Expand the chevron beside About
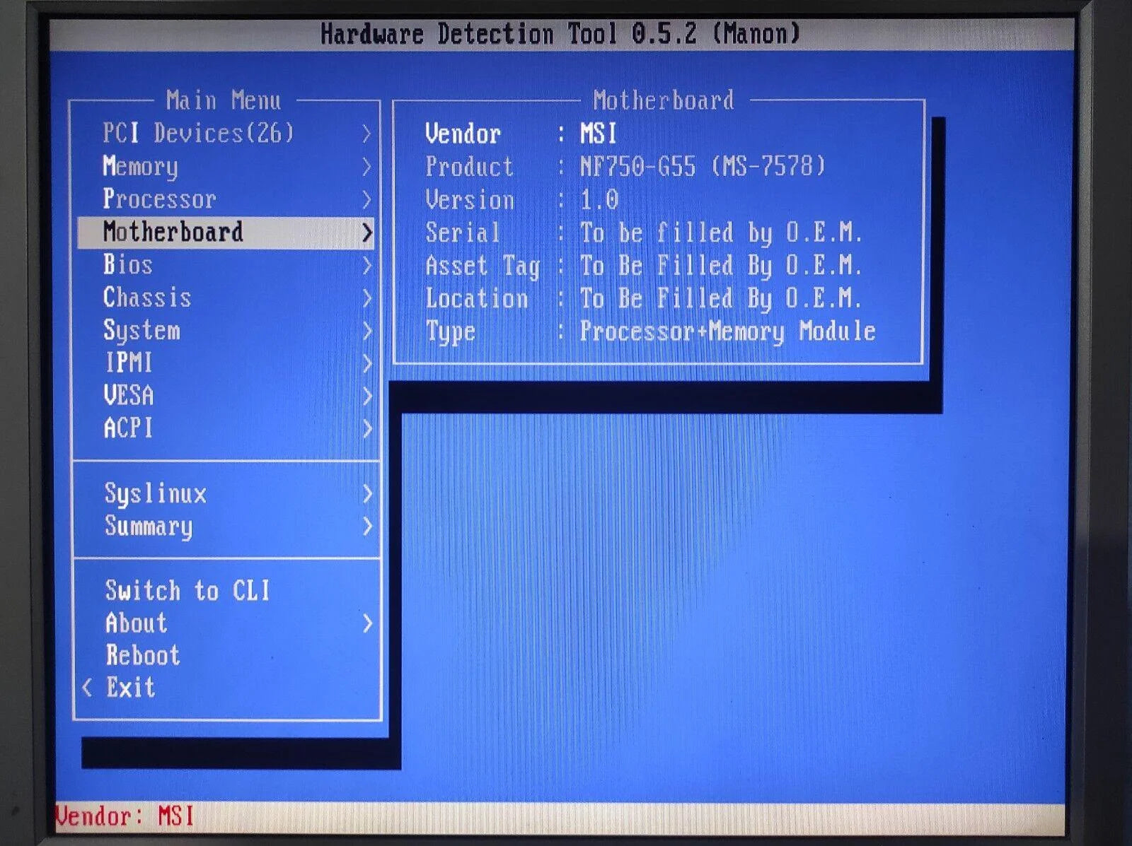 pos(366,623)
